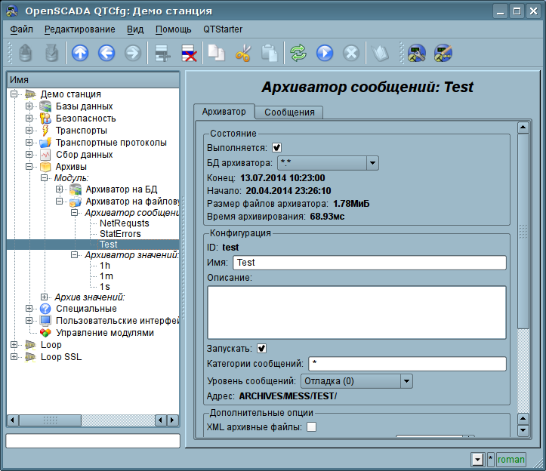
Task: Click the Load from DB toolbar icon
Action: (25, 54)
